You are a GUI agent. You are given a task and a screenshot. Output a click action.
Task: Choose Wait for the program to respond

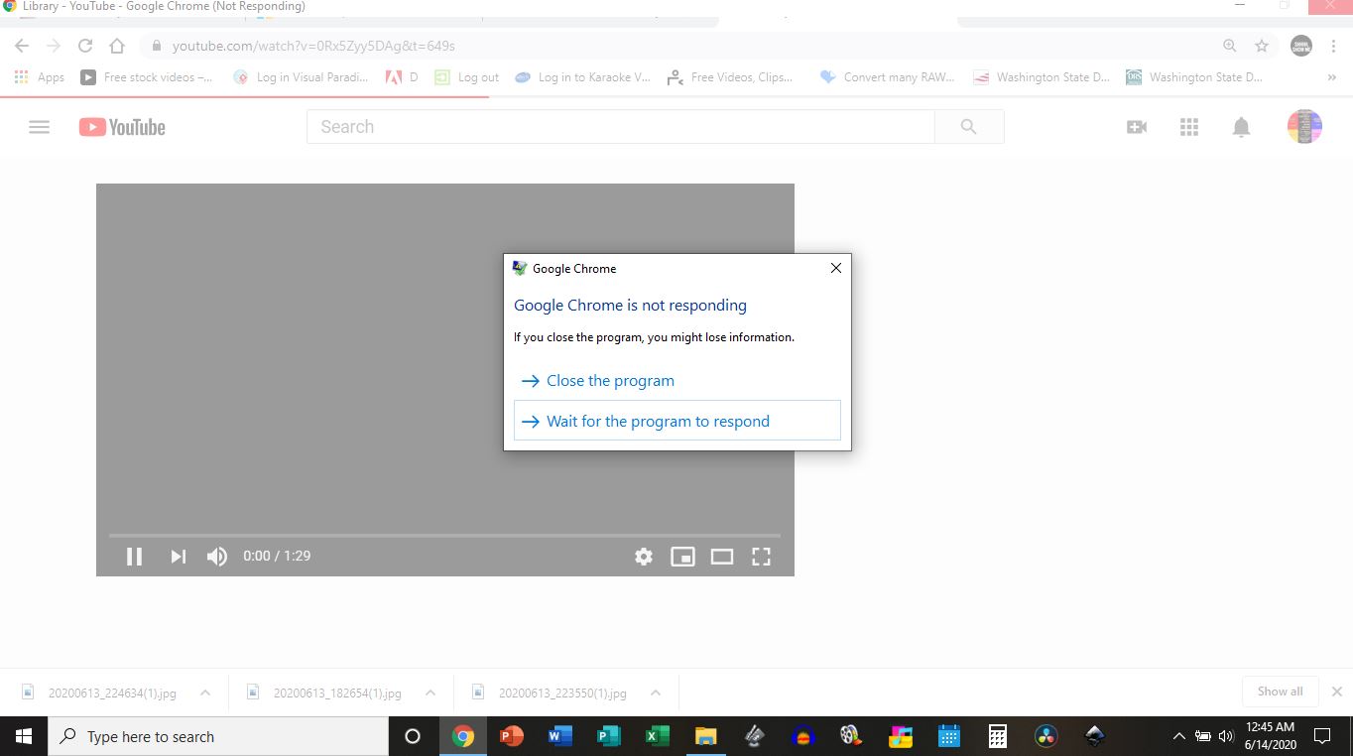[x=658, y=421]
